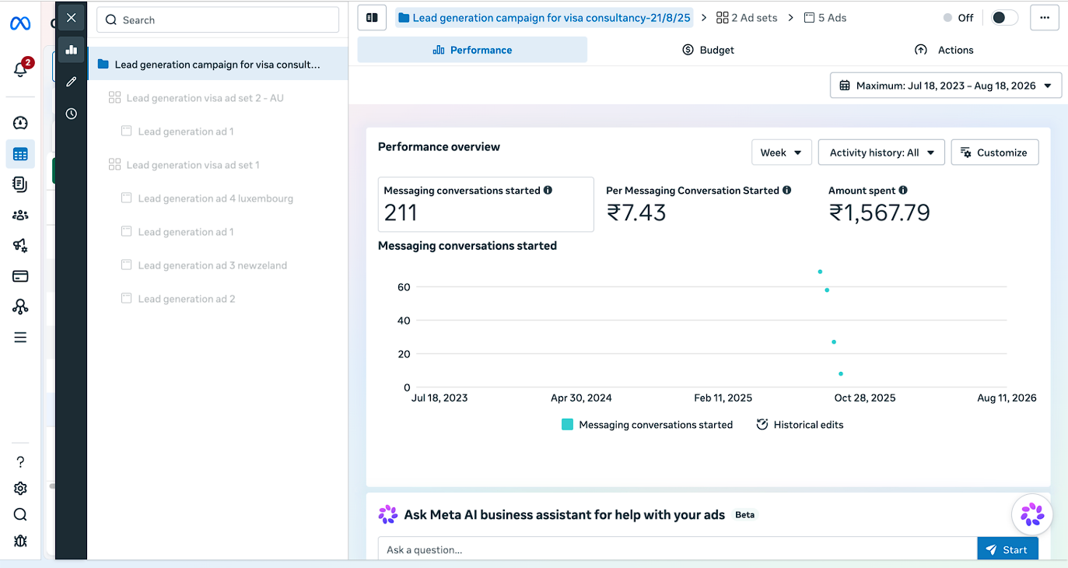Viewport: 1068px width, 568px height.
Task: Click the bug report icon
Action: [x=20, y=542]
